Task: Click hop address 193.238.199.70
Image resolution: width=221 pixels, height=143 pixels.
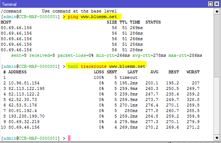Action: tap(27, 116)
